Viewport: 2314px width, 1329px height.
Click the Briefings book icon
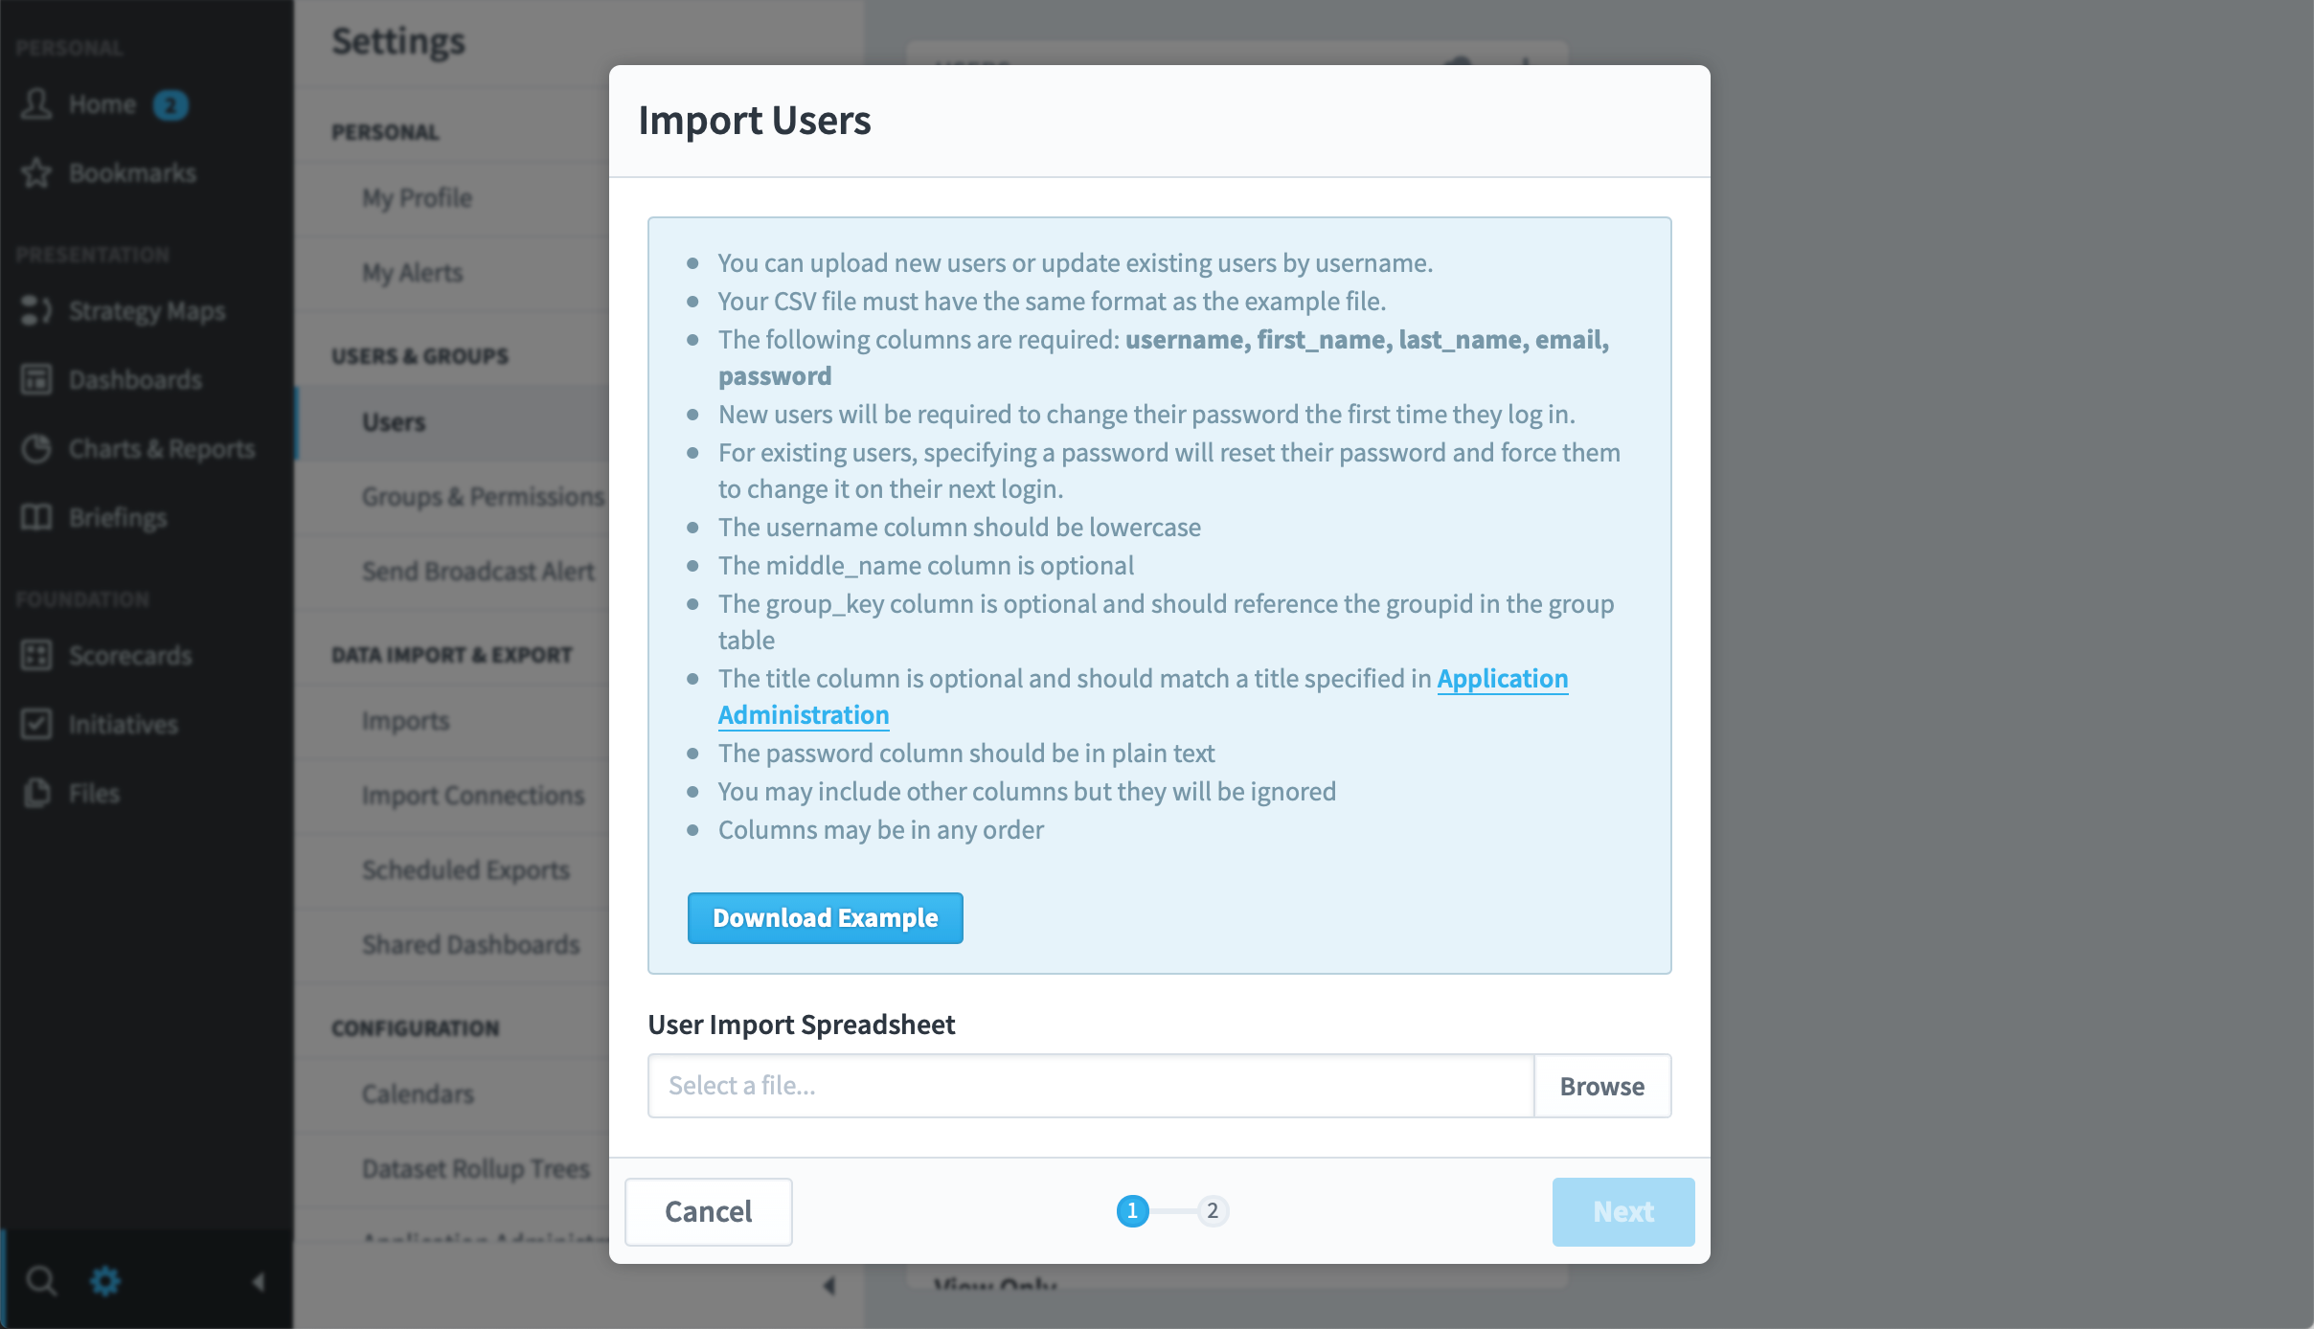[36, 517]
